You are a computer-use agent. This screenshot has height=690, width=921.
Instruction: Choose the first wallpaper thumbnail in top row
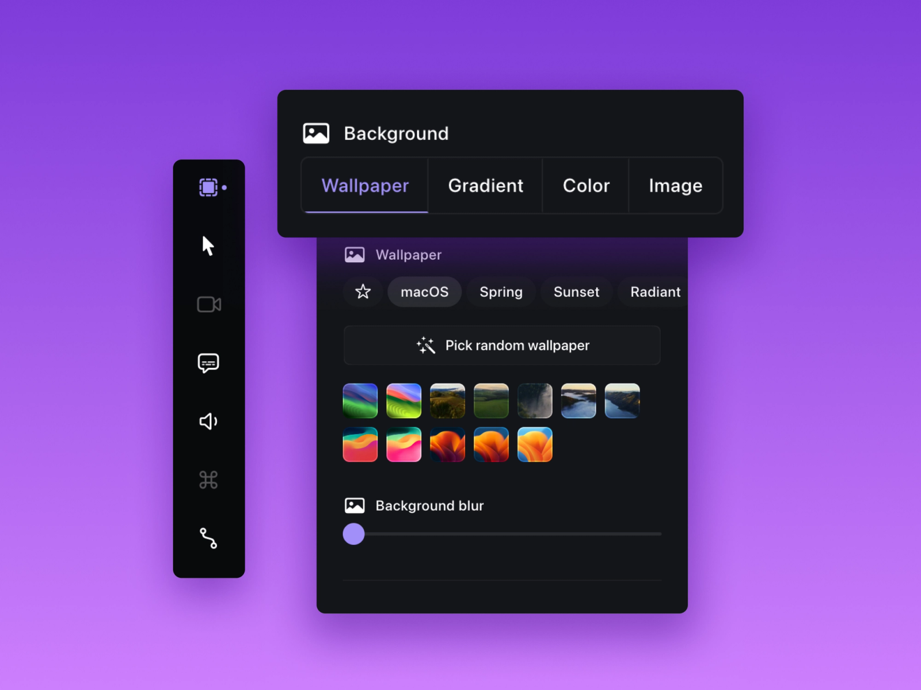click(x=360, y=401)
